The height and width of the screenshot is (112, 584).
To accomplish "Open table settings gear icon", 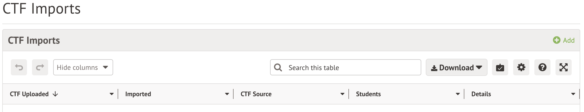I will pyautogui.click(x=521, y=67).
